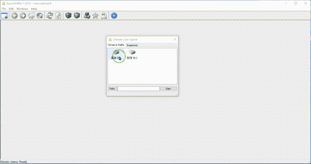Close the Choose your Space dialog

click(x=175, y=39)
